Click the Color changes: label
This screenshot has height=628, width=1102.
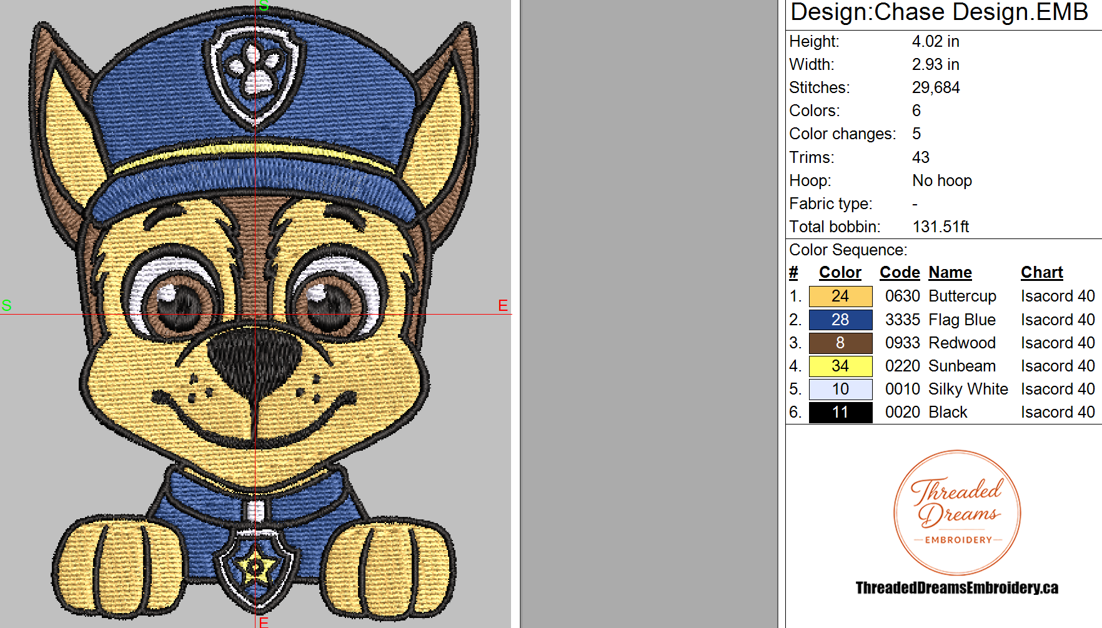[843, 134]
